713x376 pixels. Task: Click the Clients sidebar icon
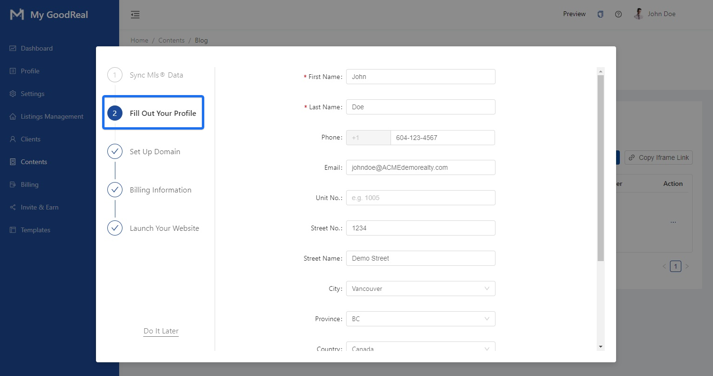[x=12, y=139]
